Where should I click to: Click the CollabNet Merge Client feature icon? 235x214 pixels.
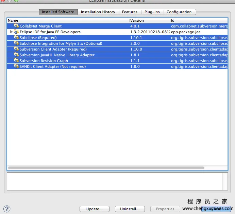coord(16,26)
